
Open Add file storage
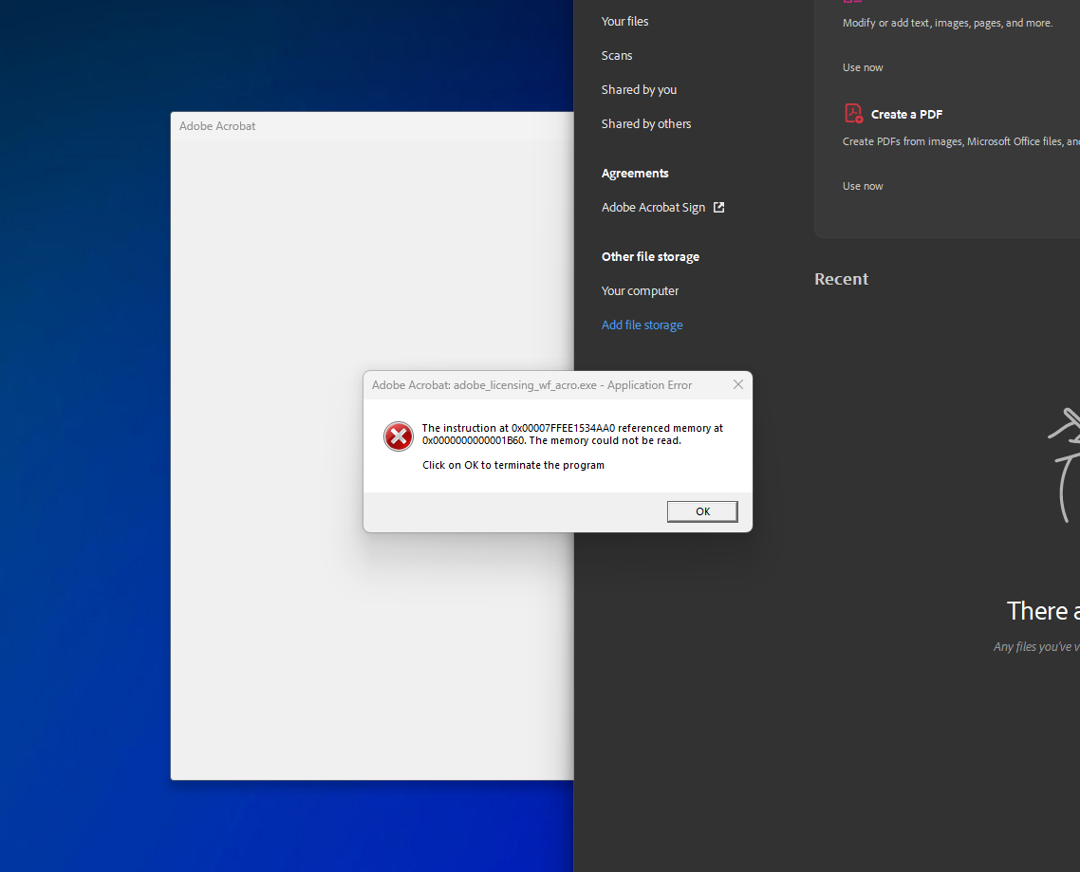coord(642,325)
